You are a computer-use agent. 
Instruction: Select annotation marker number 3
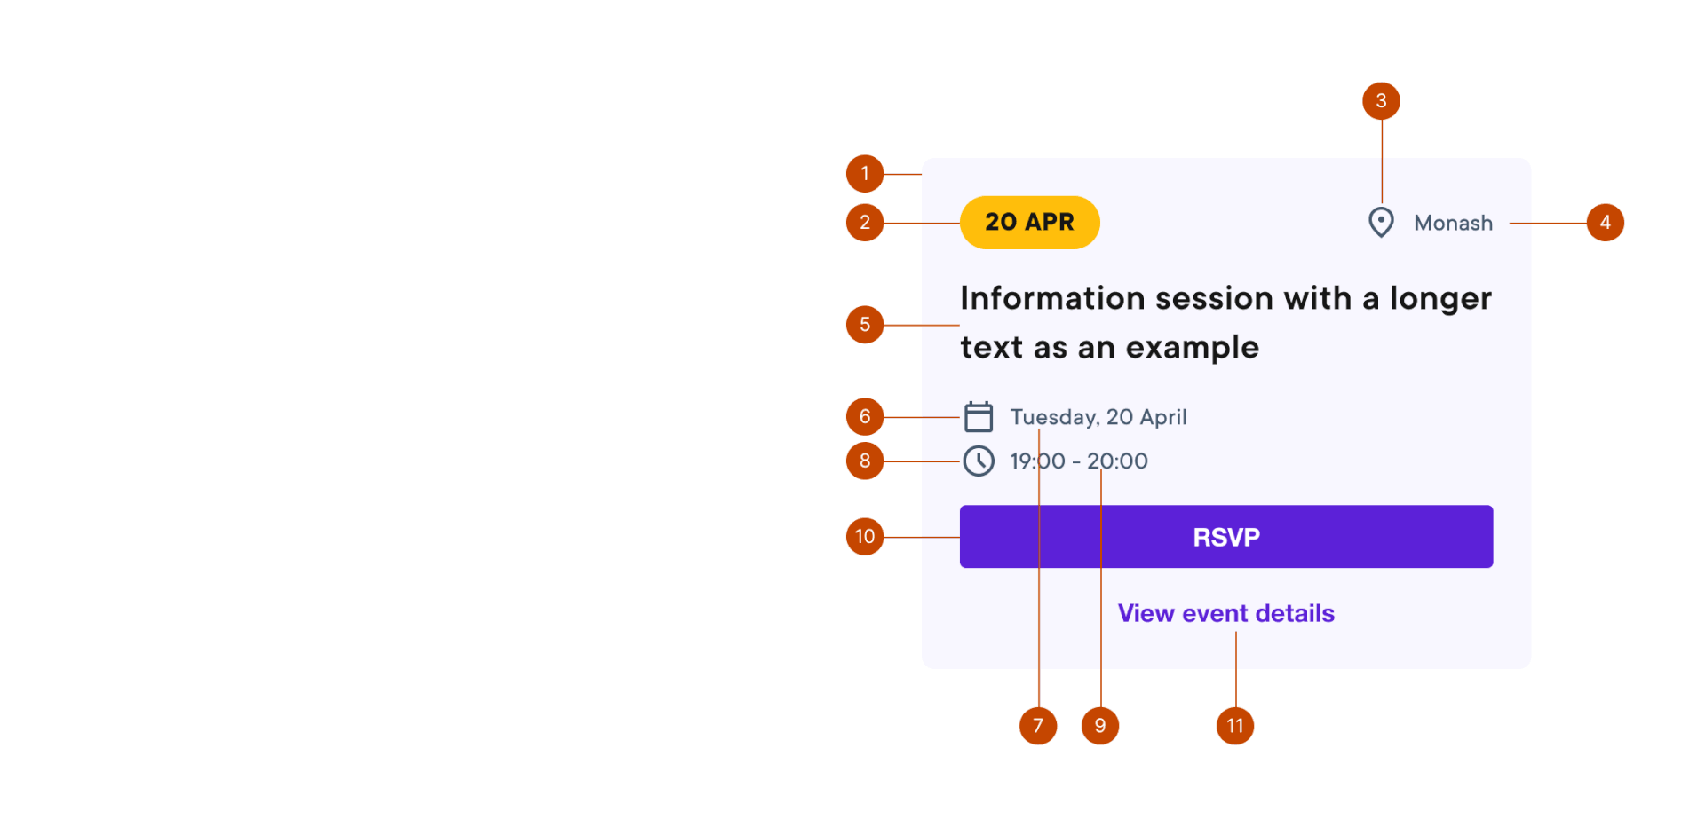tap(1381, 101)
